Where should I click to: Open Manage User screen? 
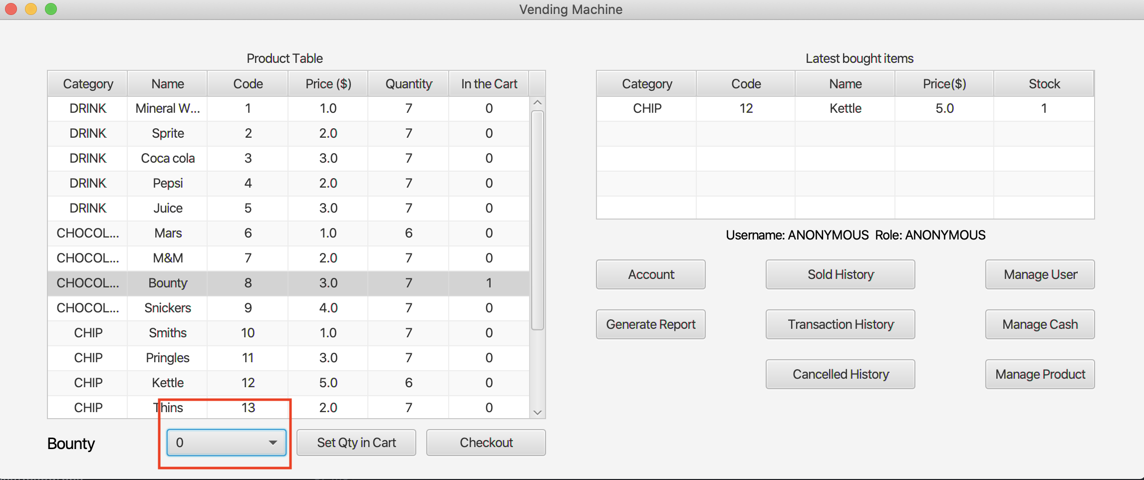pos(1040,274)
